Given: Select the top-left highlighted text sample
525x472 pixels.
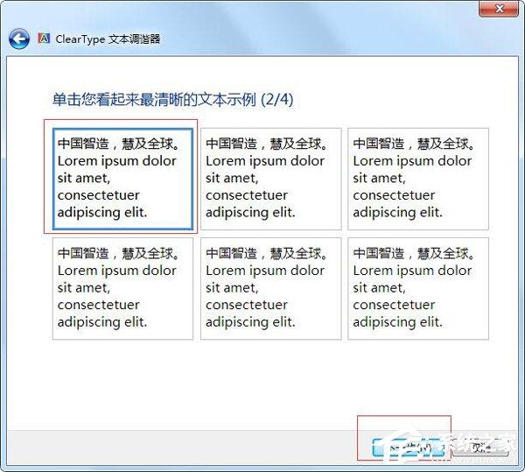Looking at the screenshot, I should [122, 179].
